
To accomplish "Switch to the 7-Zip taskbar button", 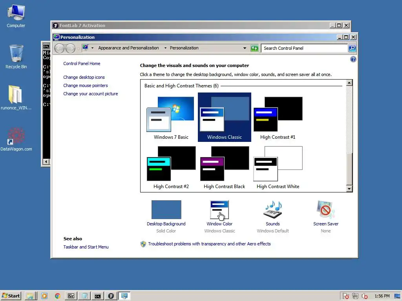I will [x=71, y=296].
